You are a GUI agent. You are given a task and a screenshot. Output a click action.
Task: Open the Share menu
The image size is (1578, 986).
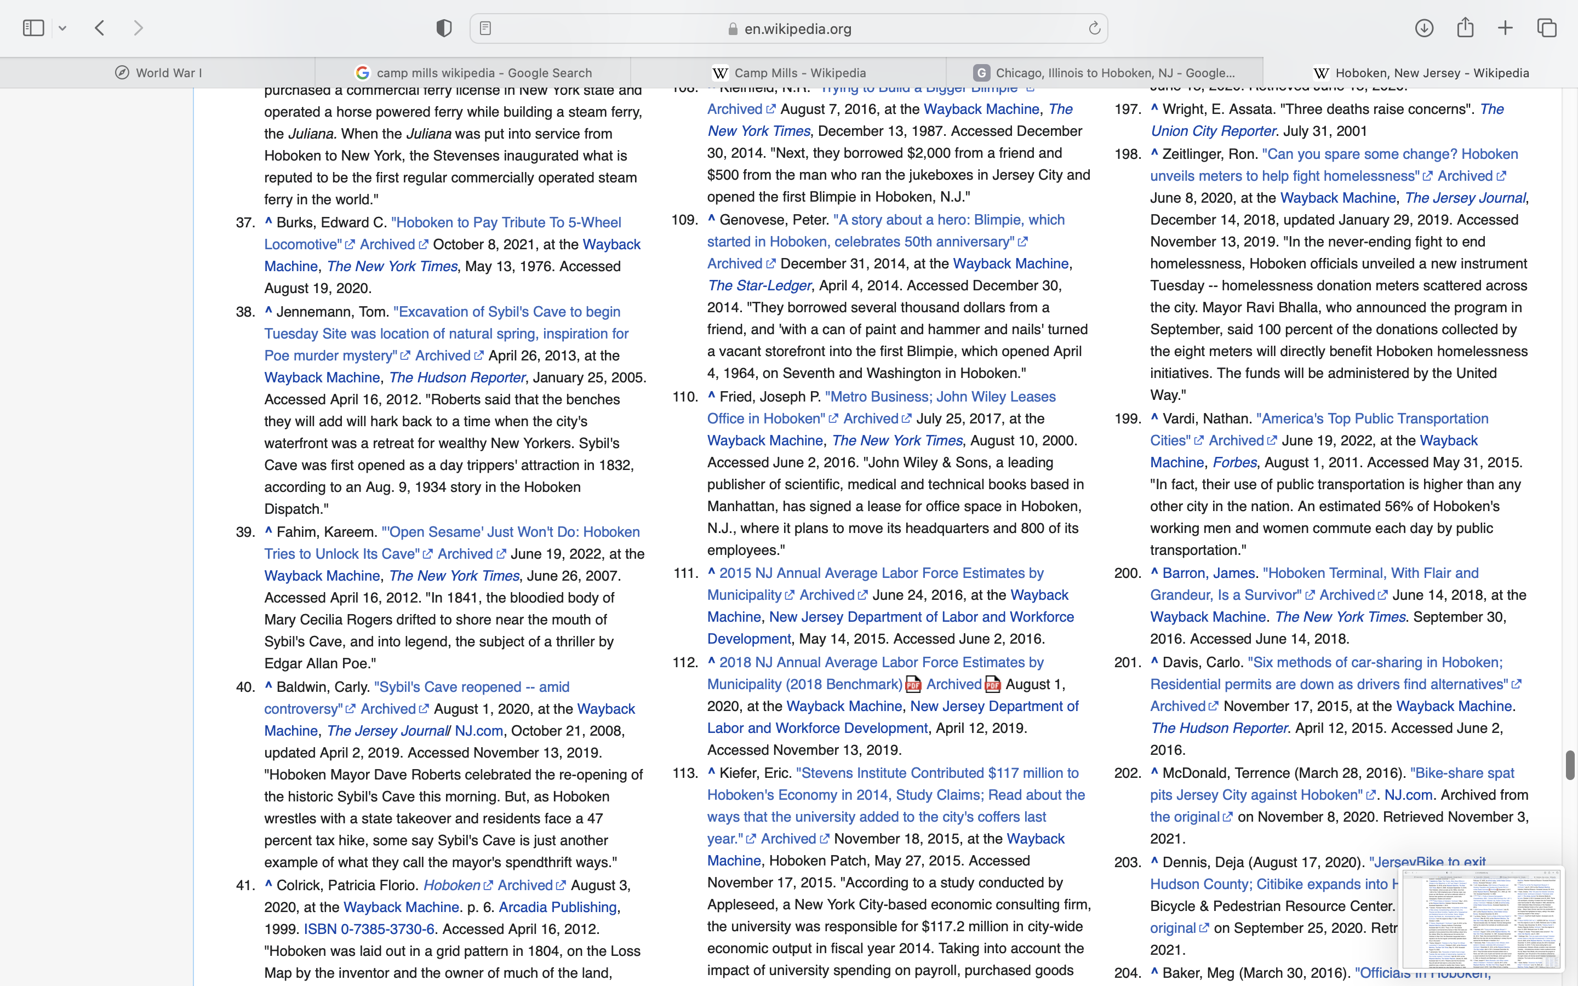click(x=1465, y=28)
